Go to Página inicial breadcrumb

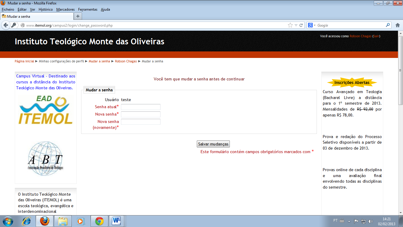point(24,61)
